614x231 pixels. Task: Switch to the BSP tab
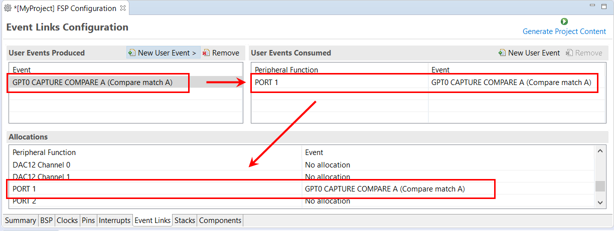[x=46, y=220]
